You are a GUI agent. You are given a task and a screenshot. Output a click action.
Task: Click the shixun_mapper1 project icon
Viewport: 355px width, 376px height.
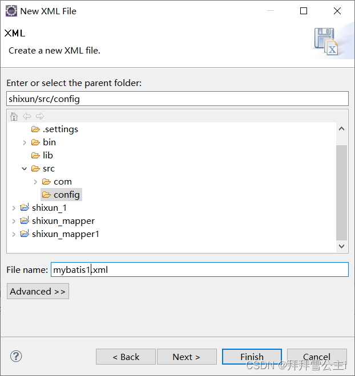(x=25, y=234)
